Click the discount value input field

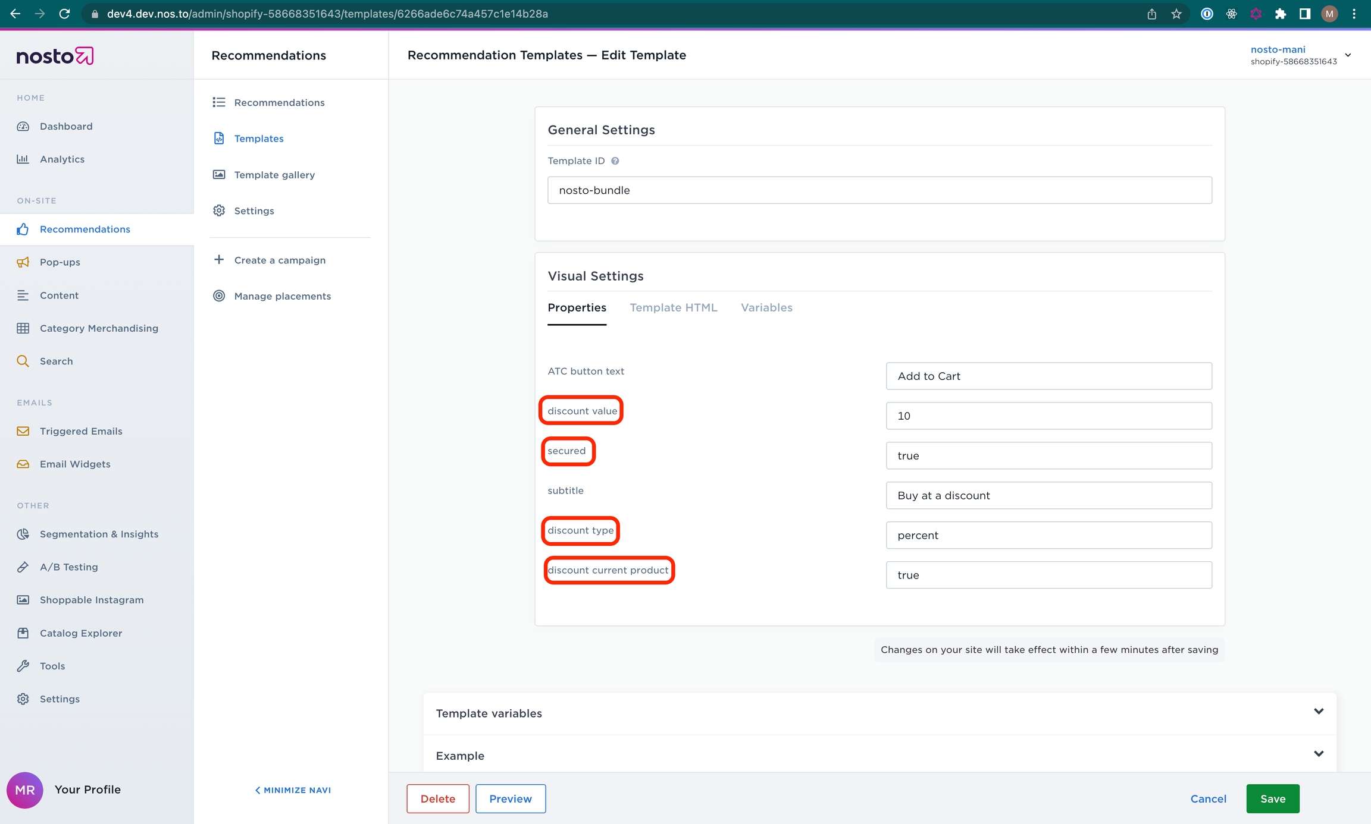tap(1048, 416)
